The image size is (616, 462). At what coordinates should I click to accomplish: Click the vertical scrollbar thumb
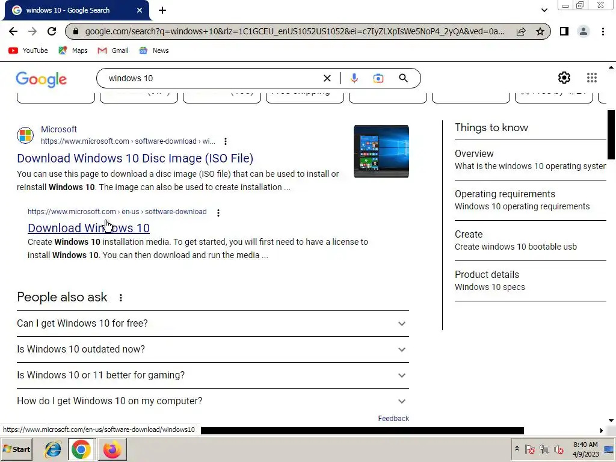[611, 135]
